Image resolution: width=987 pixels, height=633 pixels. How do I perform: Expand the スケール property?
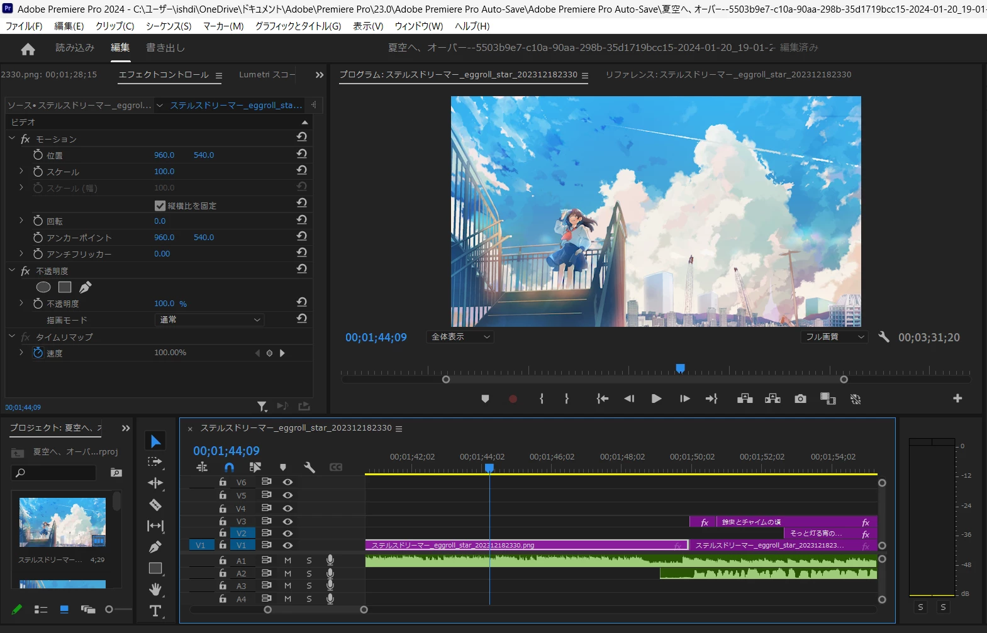(21, 171)
